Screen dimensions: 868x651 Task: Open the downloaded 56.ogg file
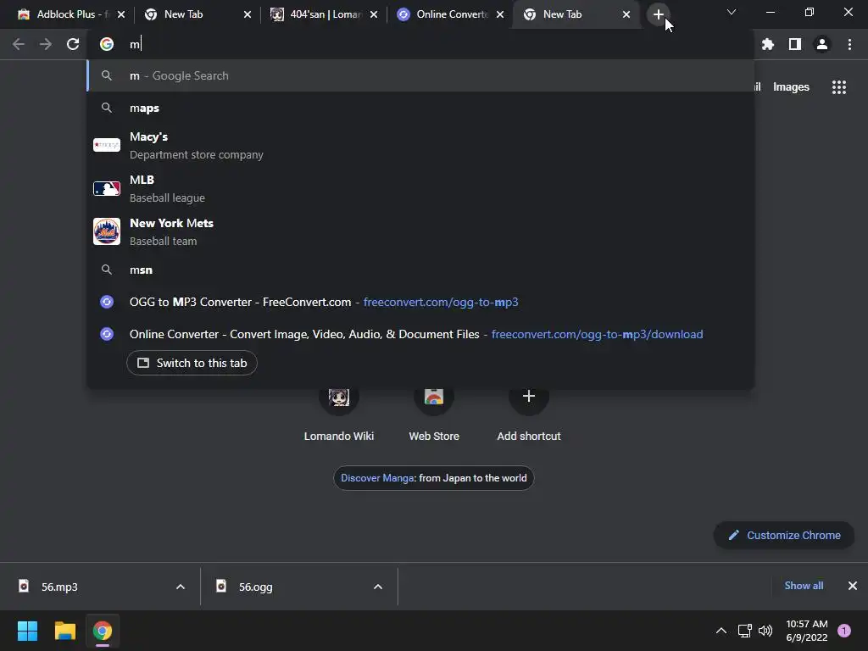coord(255,587)
